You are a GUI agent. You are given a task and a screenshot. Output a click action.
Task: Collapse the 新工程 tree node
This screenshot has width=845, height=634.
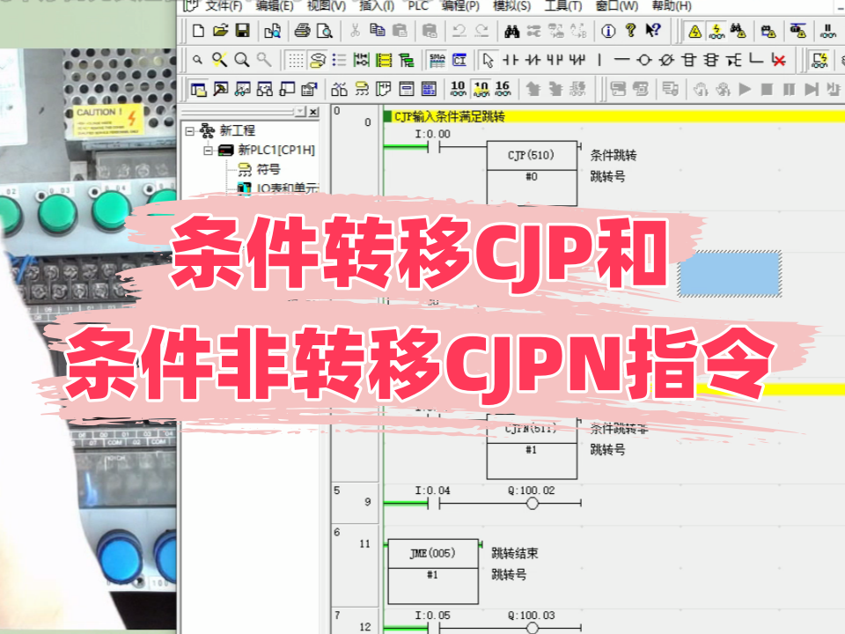click(x=190, y=131)
